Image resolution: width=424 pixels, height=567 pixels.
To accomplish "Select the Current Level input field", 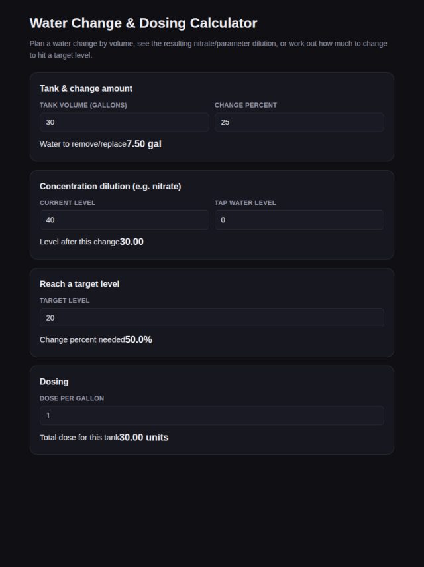I will (x=124, y=220).
